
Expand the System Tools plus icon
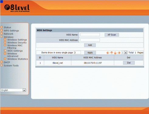(x=2, y=65)
